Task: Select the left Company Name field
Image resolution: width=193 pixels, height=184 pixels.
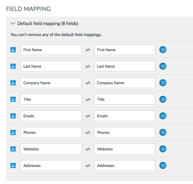Action: (51, 83)
